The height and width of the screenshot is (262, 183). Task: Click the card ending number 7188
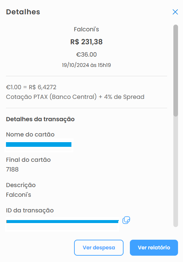pos(12,169)
